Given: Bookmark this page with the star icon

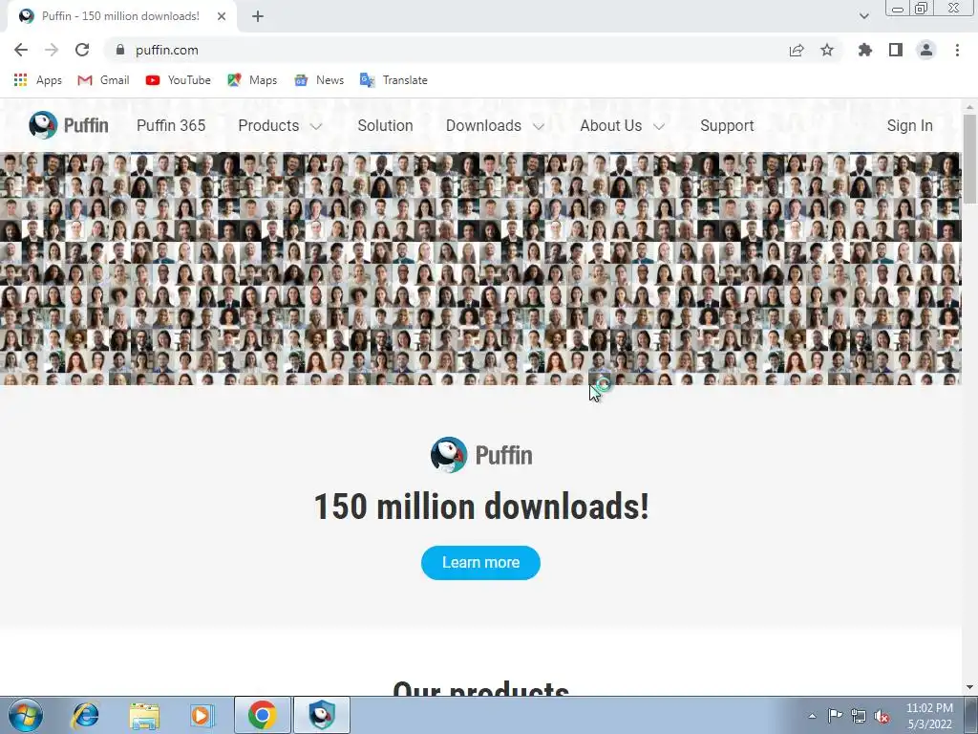Looking at the screenshot, I should pyautogui.click(x=827, y=50).
